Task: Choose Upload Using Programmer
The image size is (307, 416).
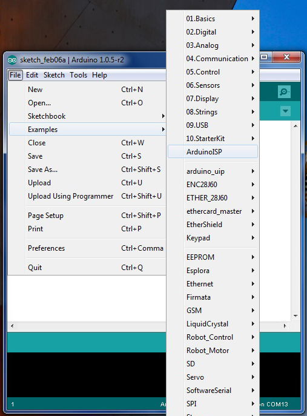Action: 88,196
